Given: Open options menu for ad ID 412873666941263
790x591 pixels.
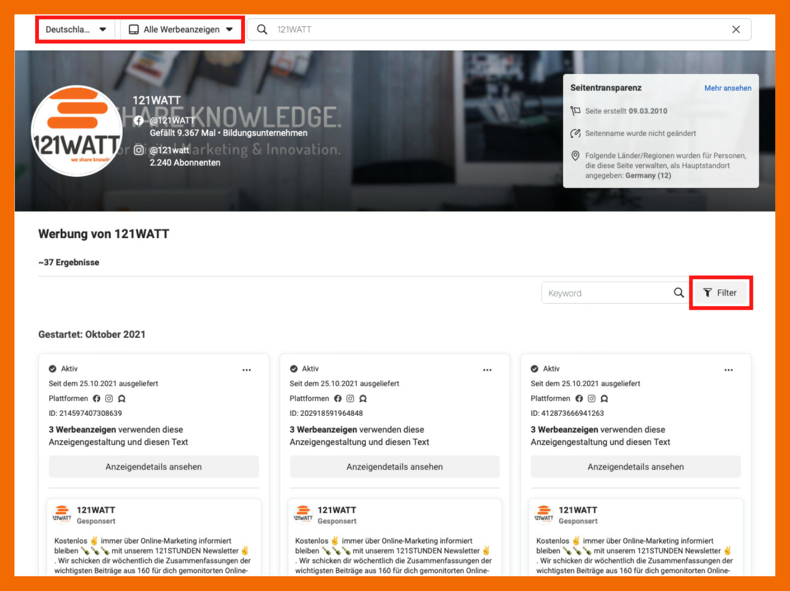Looking at the screenshot, I should [729, 370].
